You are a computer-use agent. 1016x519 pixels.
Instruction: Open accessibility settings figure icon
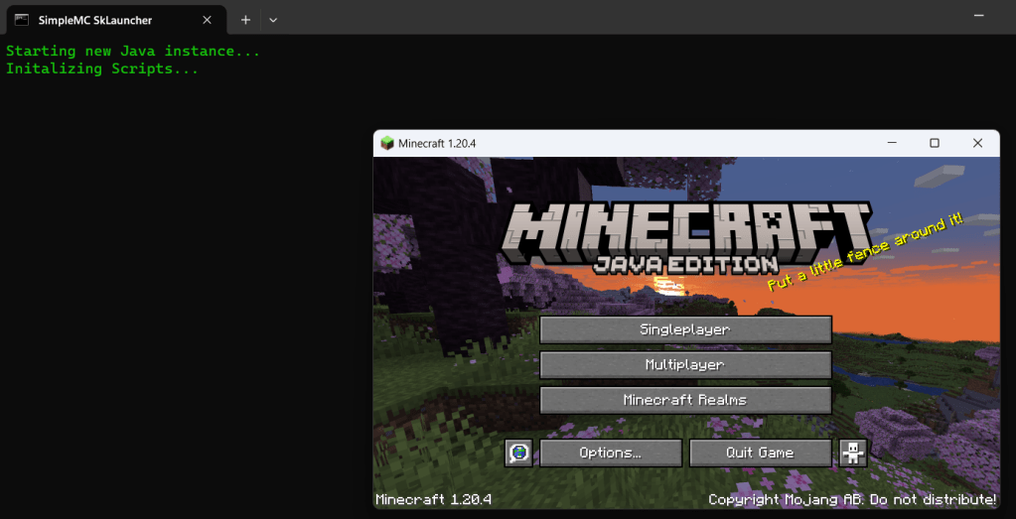(x=853, y=453)
